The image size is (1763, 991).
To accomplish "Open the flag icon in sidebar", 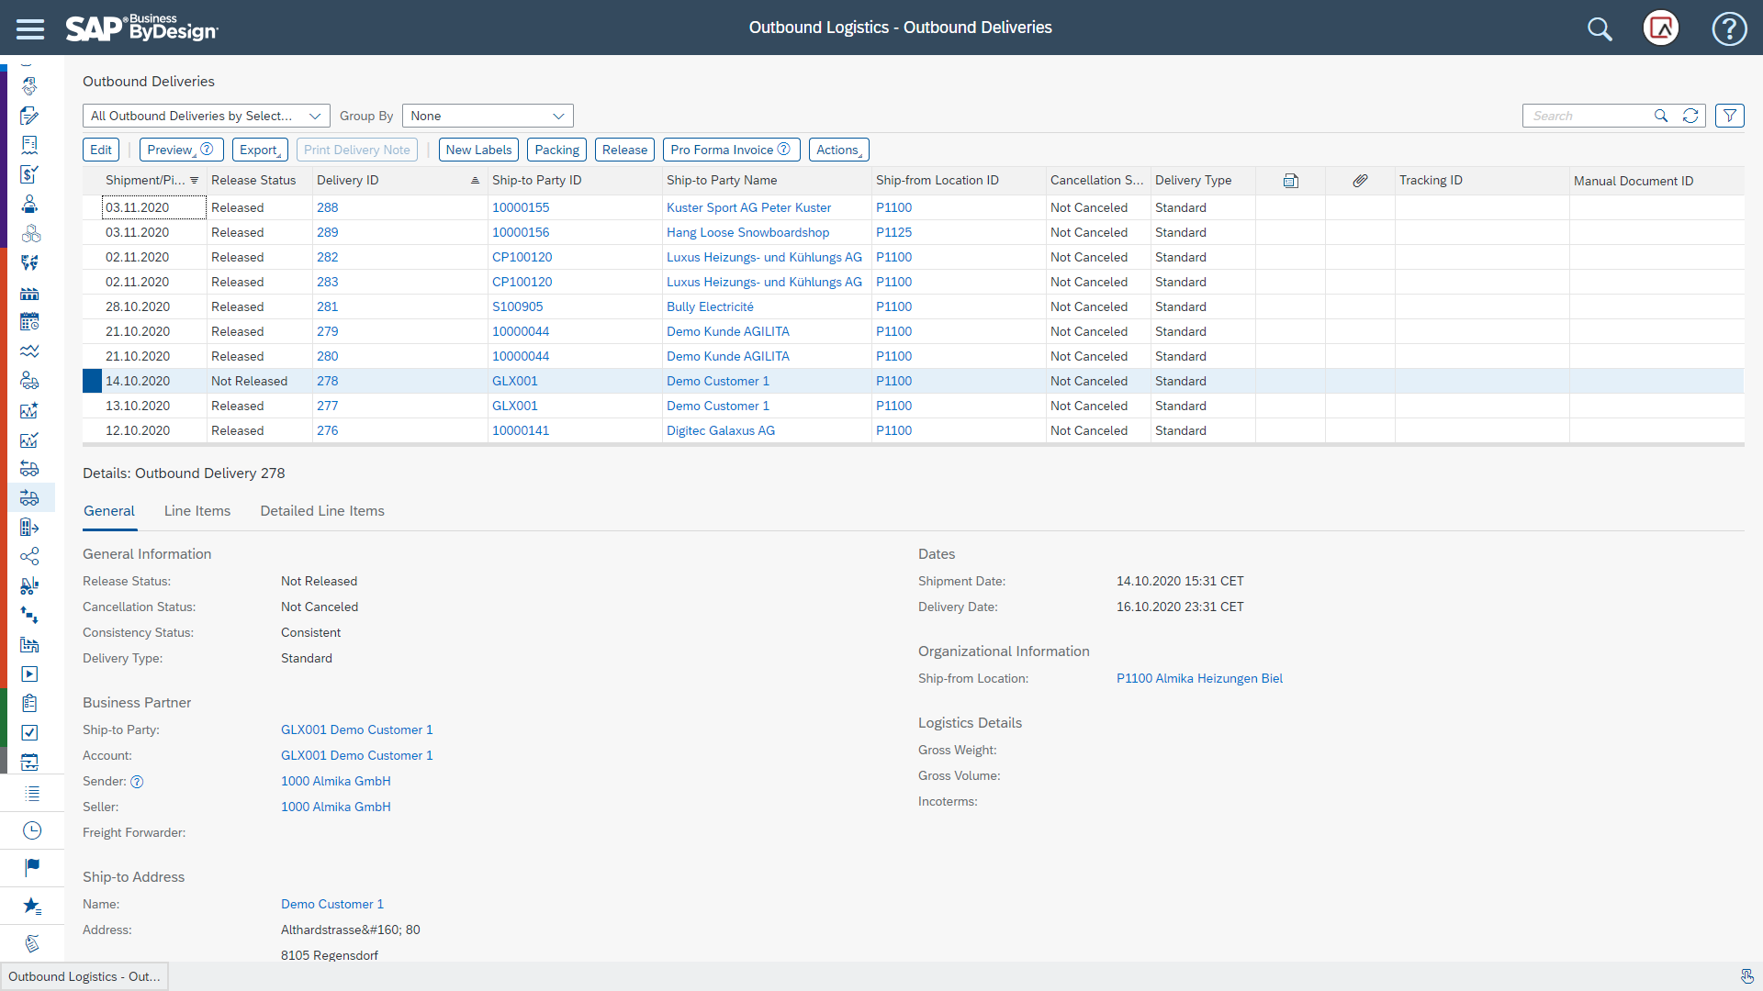I will pos(32,867).
